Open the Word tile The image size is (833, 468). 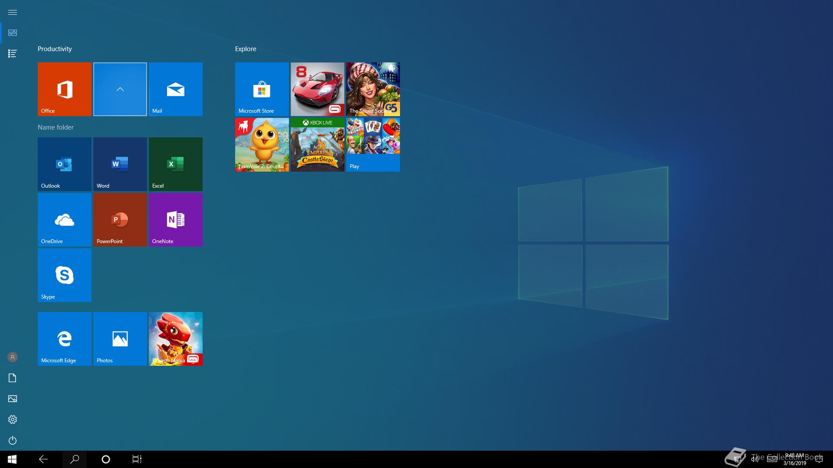120,164
